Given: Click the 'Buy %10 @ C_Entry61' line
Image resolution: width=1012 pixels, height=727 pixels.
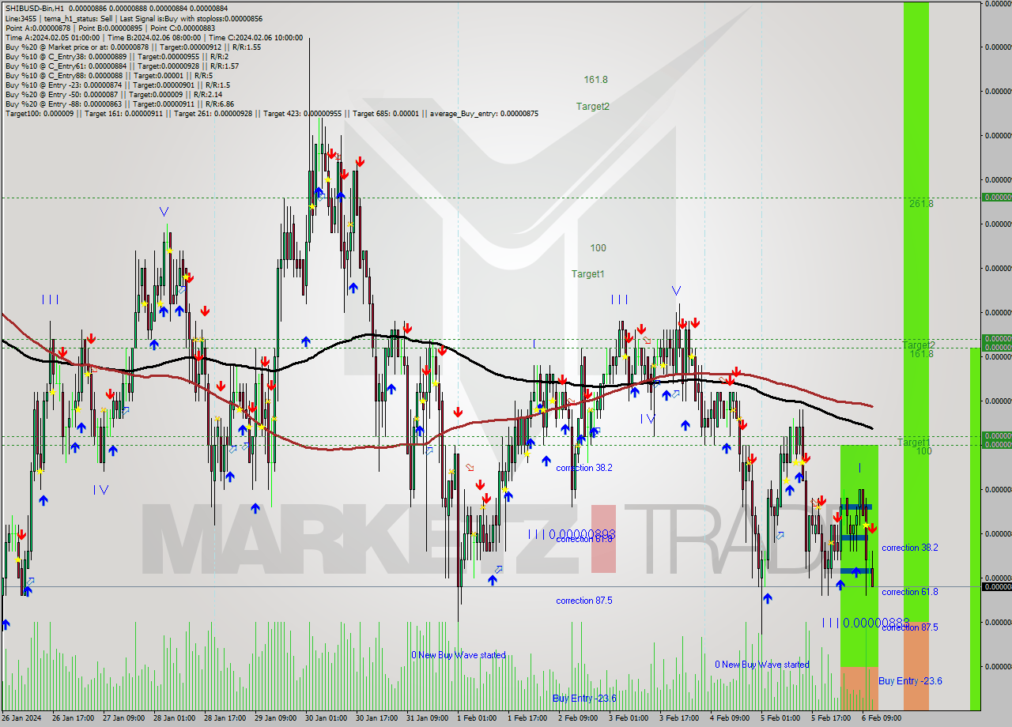Looking at the screenshot, I should [x=122, y=66].
